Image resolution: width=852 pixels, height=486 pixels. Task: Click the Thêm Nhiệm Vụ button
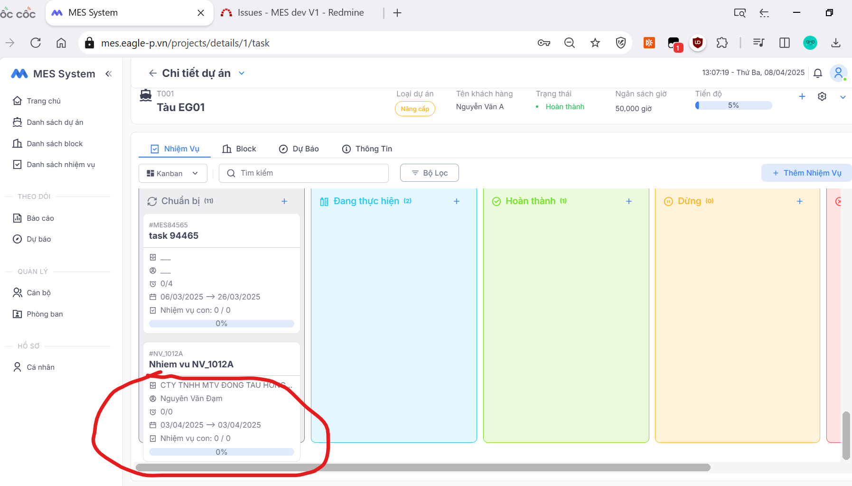tap(806, 173)
